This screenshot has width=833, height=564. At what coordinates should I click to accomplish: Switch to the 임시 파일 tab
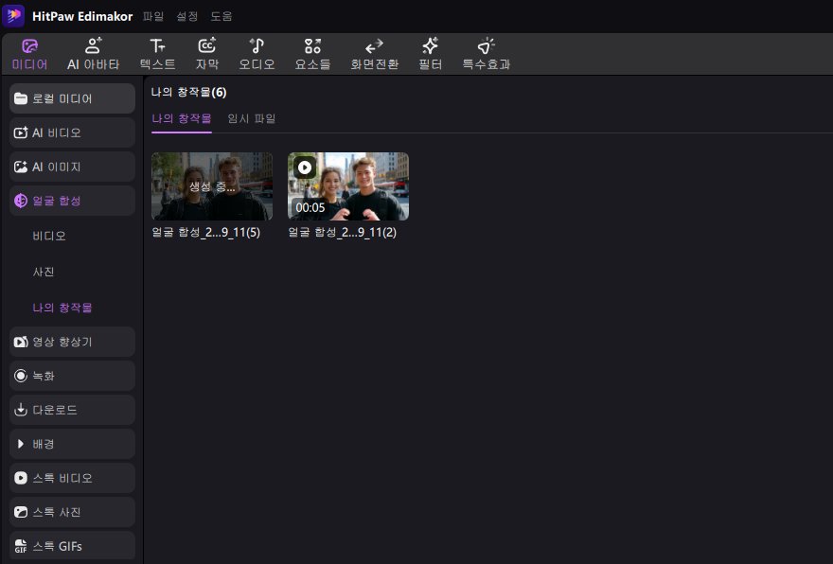pyautogui.click(x=251, y=118)
